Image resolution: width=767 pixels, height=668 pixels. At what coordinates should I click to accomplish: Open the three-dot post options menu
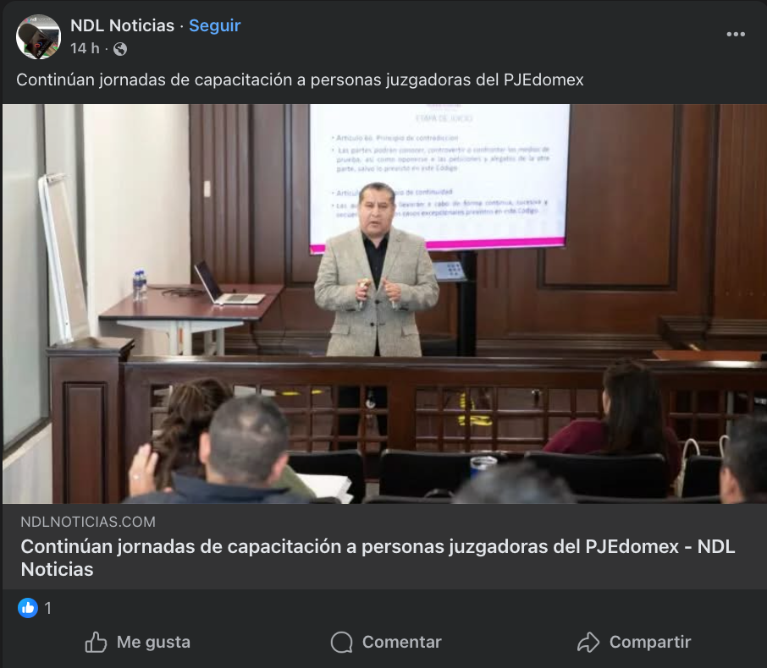pos(735,34)
